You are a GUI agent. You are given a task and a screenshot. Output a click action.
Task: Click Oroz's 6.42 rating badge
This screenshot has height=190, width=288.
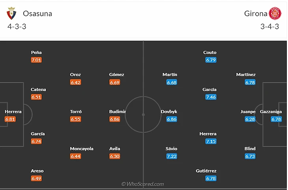tap(75, 82)
